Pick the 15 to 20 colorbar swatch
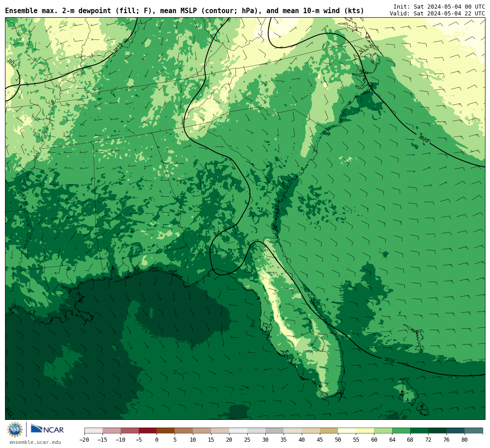 (220, 431)
